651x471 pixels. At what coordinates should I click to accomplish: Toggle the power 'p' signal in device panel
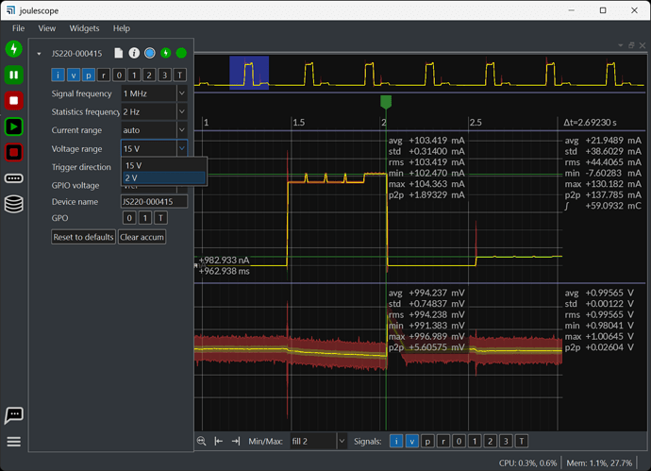(x=88, y=76)
